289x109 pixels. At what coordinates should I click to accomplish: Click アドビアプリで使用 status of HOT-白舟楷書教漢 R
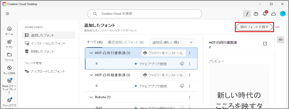[x=151, y=86]
